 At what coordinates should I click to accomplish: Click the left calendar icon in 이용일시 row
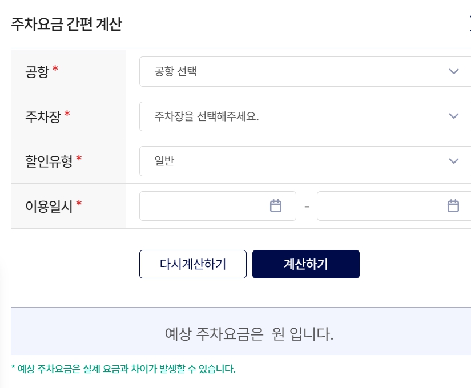click(276, 205)
